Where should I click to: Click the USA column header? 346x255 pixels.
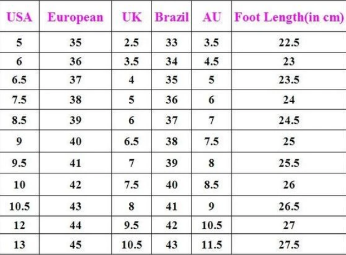point(19,17)
